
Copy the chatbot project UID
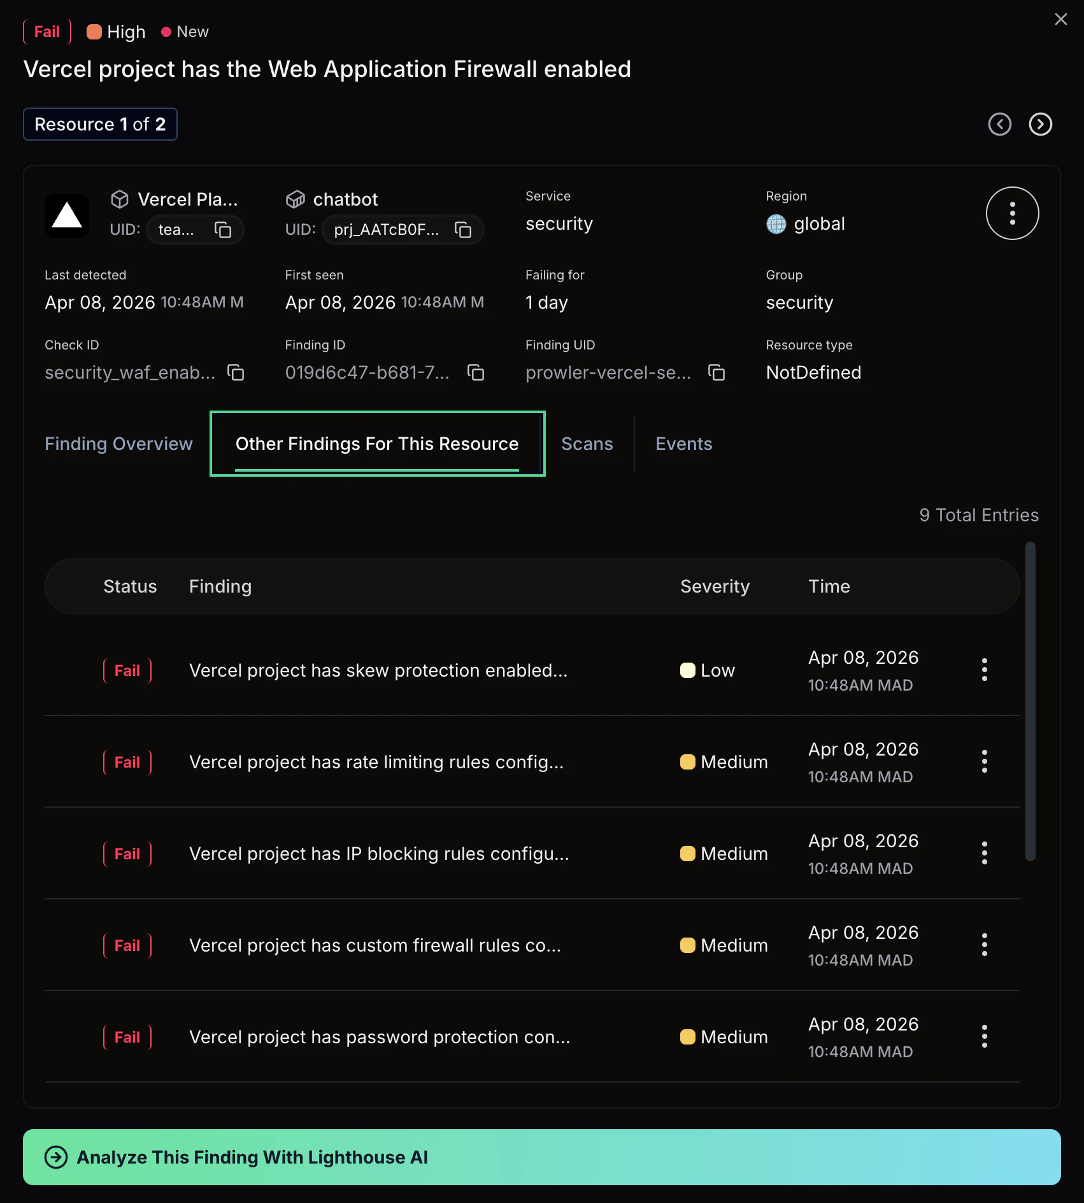point(463,230)
